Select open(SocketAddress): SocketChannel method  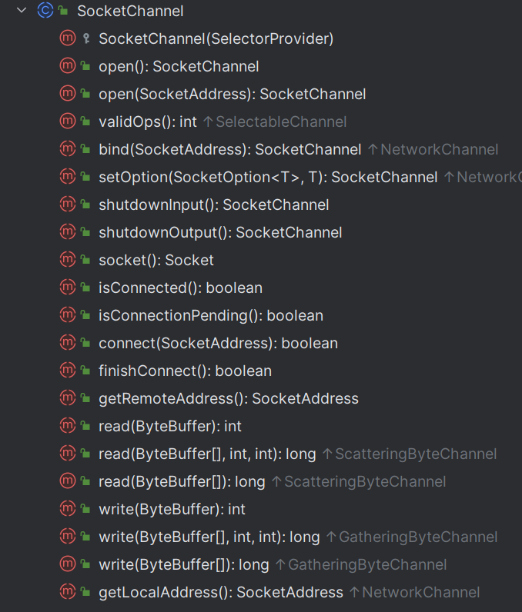tap(232, 94)
